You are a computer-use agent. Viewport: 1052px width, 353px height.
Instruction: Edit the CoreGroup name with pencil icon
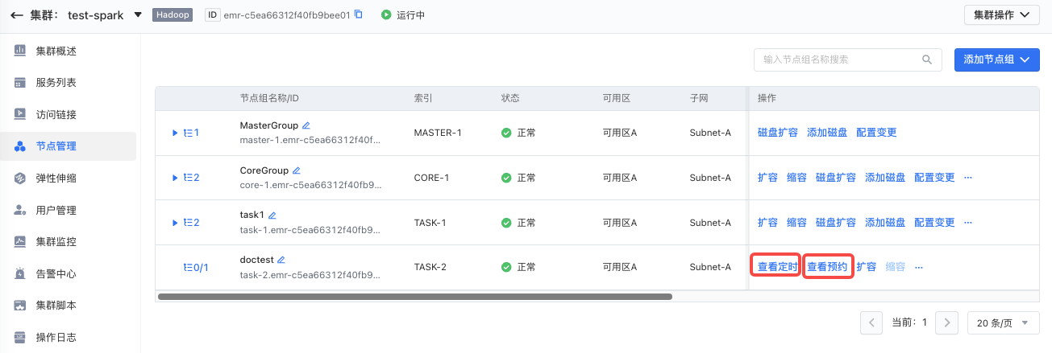click(x=297, y=170)
